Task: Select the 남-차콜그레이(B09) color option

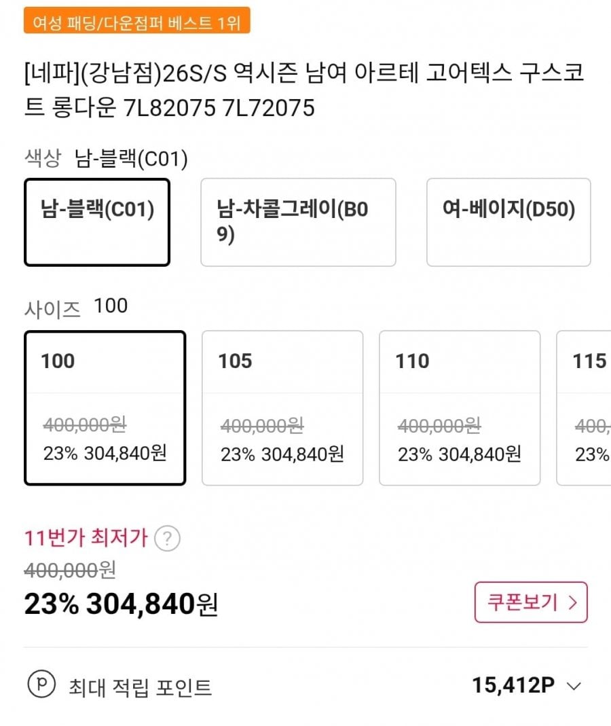Action: 298,222
